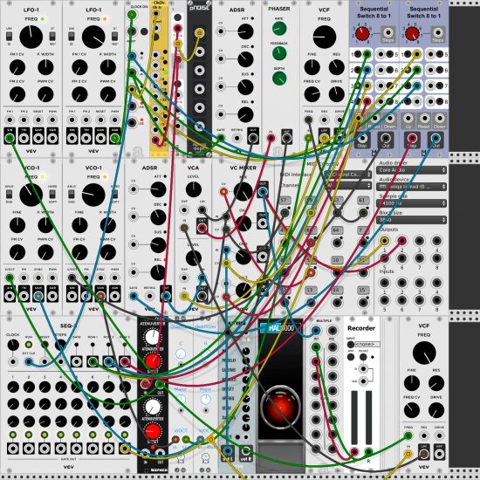Viewport: 480px width, 480px height.
Task: Click the TRI output jack on left LFO-1
Action: point(24,139)
